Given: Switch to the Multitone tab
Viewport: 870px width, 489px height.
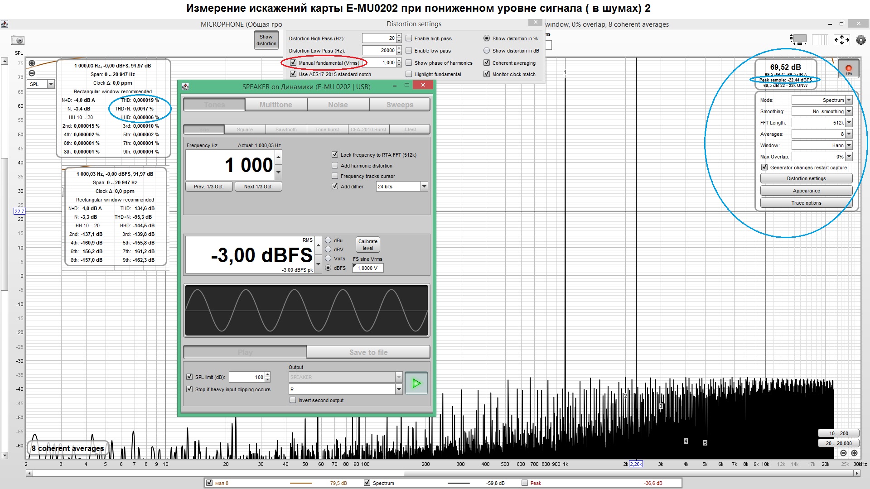Looking at the screenshot, I should pyautogui.click(x=276, y=105).
